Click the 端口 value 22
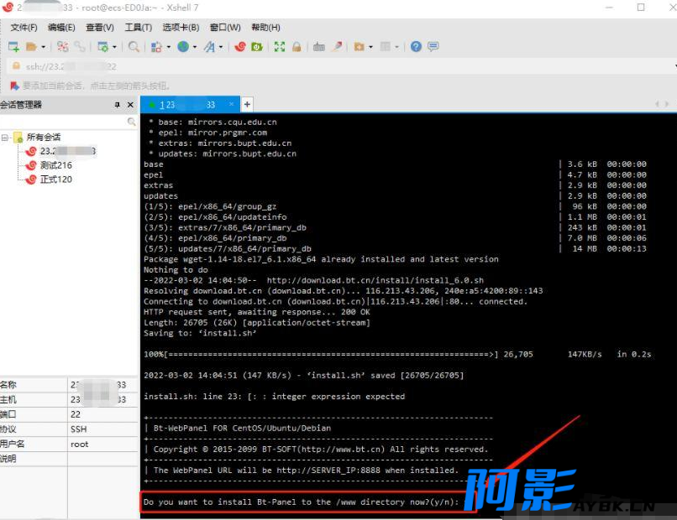 coord(76,414)
